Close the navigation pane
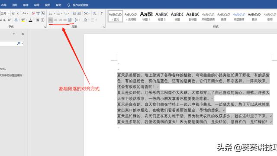Image resolution: width=277 pixels, height=156 pixels. pyautogui.click(x=23, y=34)
